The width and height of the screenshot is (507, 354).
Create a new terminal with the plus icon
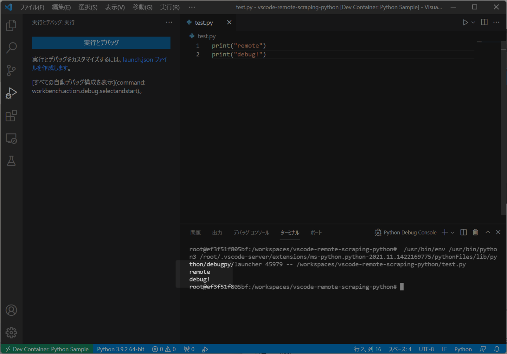coord(444,232)
